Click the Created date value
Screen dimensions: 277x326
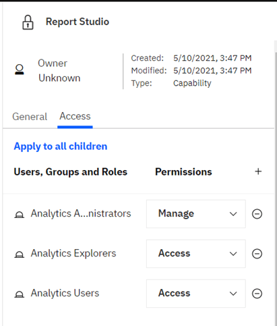(212, 58)
